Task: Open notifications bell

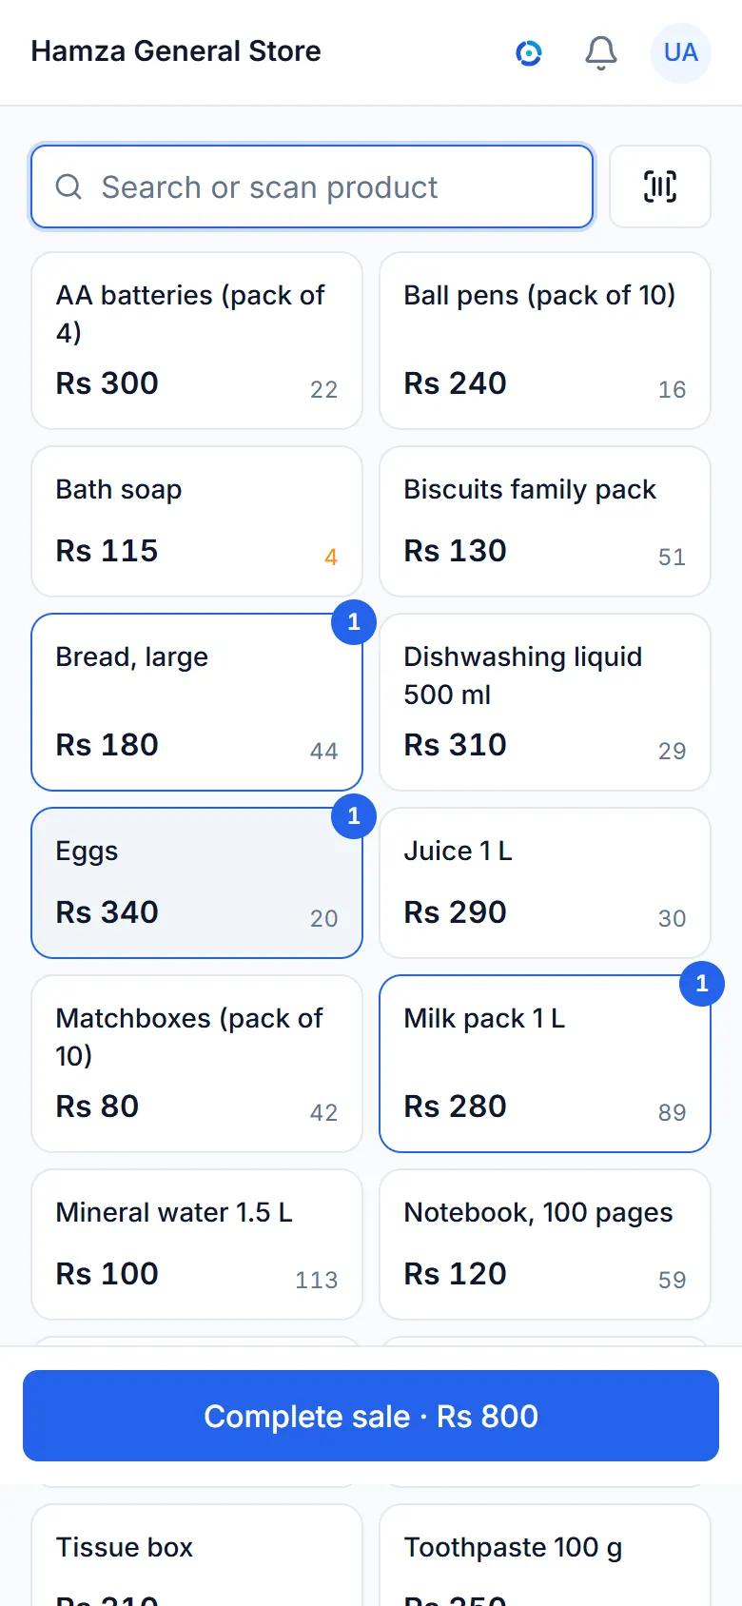Action: coord(600,53)
